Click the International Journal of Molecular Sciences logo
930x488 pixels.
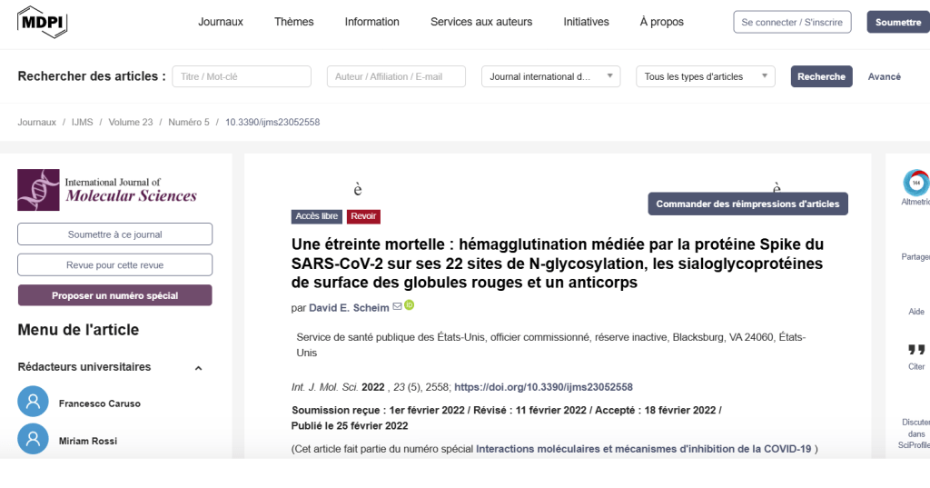[107, 190]
